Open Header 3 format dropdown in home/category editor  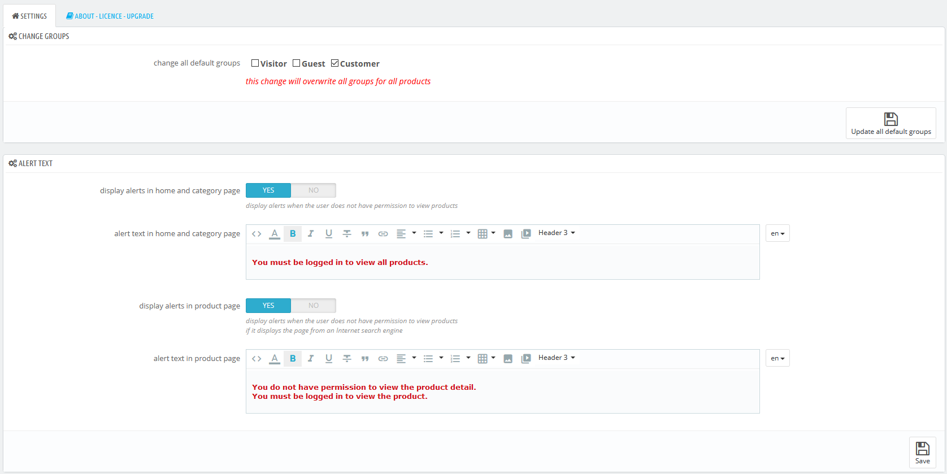pyautogui.click(x=557, y=233)
